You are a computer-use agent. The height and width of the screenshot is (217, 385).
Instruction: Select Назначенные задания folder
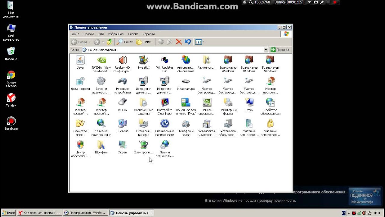point(143,106)
